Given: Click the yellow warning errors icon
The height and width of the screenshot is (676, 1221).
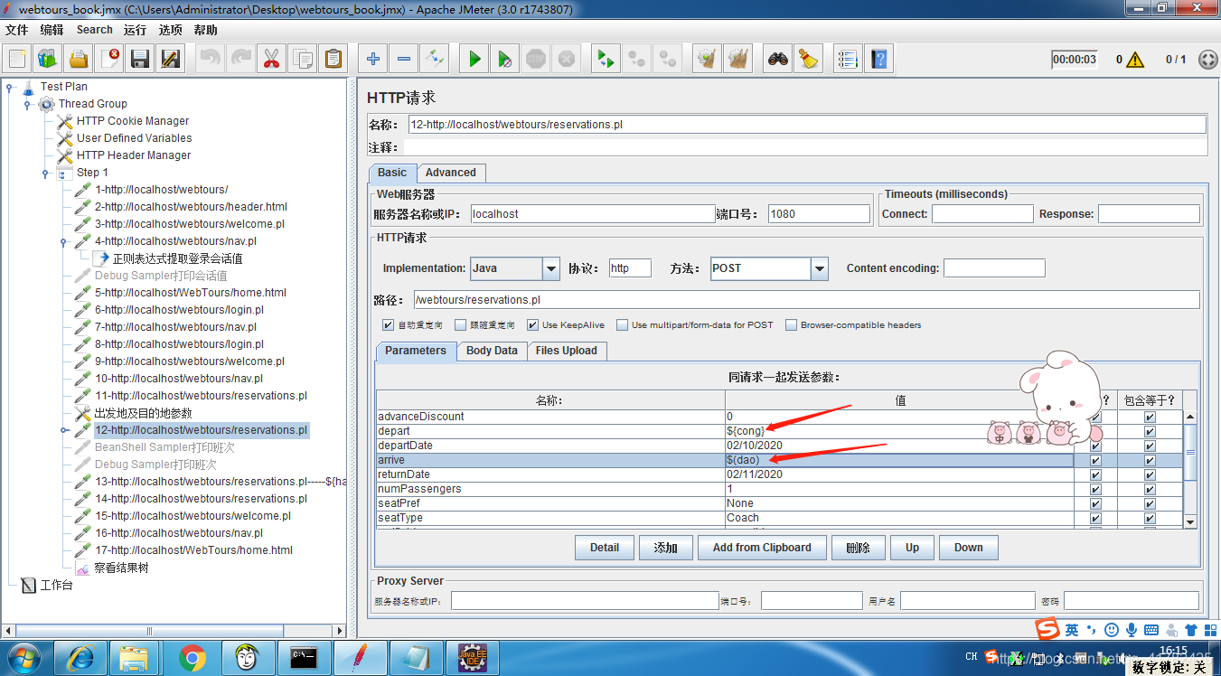Looking at the screenshot, I should (1135, 60).
